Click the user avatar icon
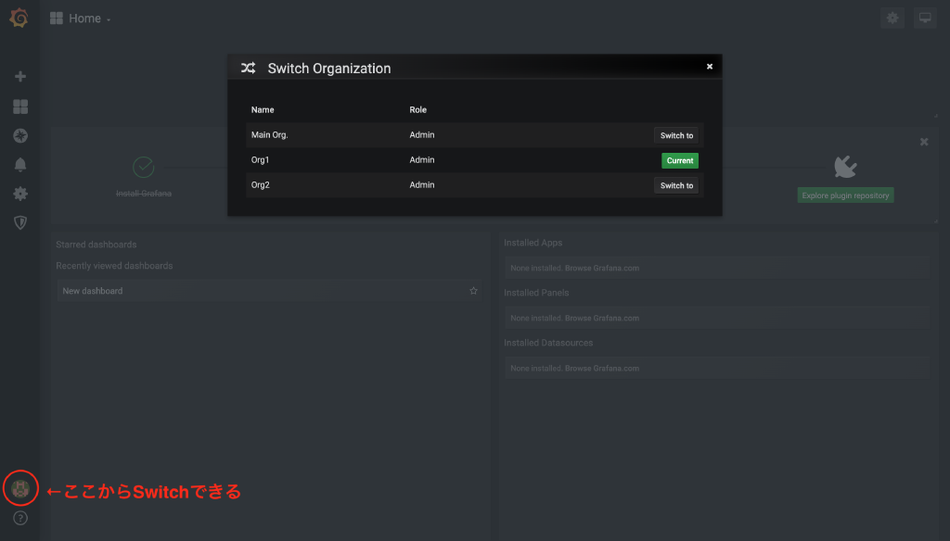 [x=20, y=487]
